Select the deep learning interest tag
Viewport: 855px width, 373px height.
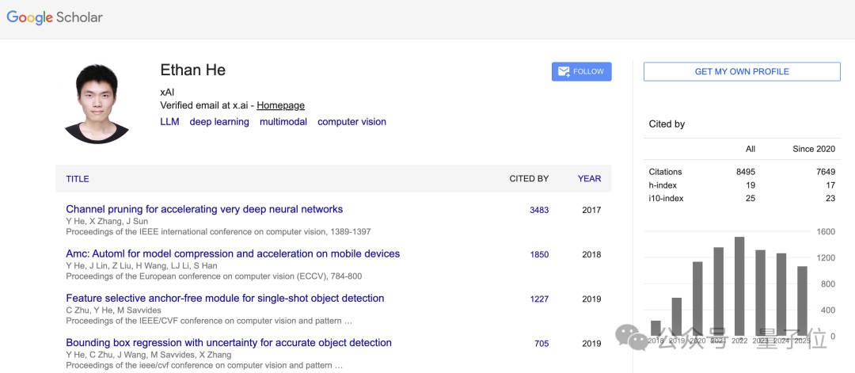tap(219, 122)
